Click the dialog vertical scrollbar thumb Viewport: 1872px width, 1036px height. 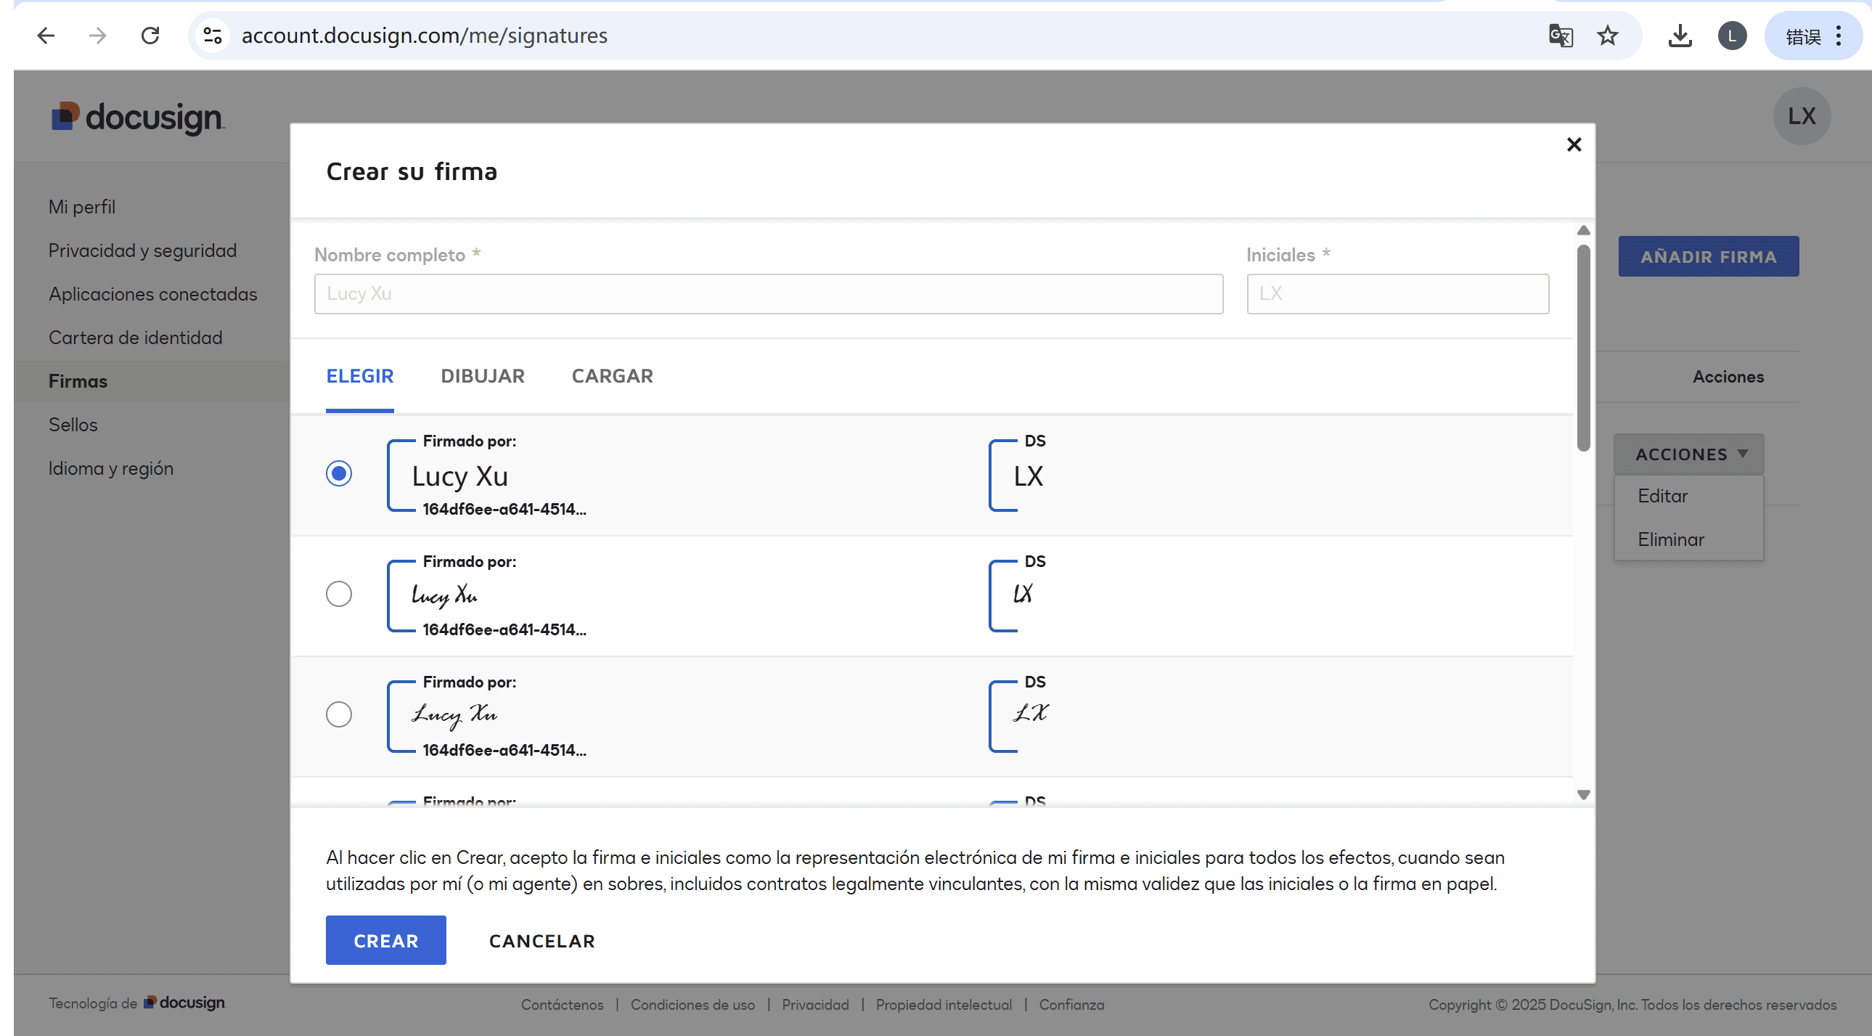pyautogui.click(x=1584, y=348)
